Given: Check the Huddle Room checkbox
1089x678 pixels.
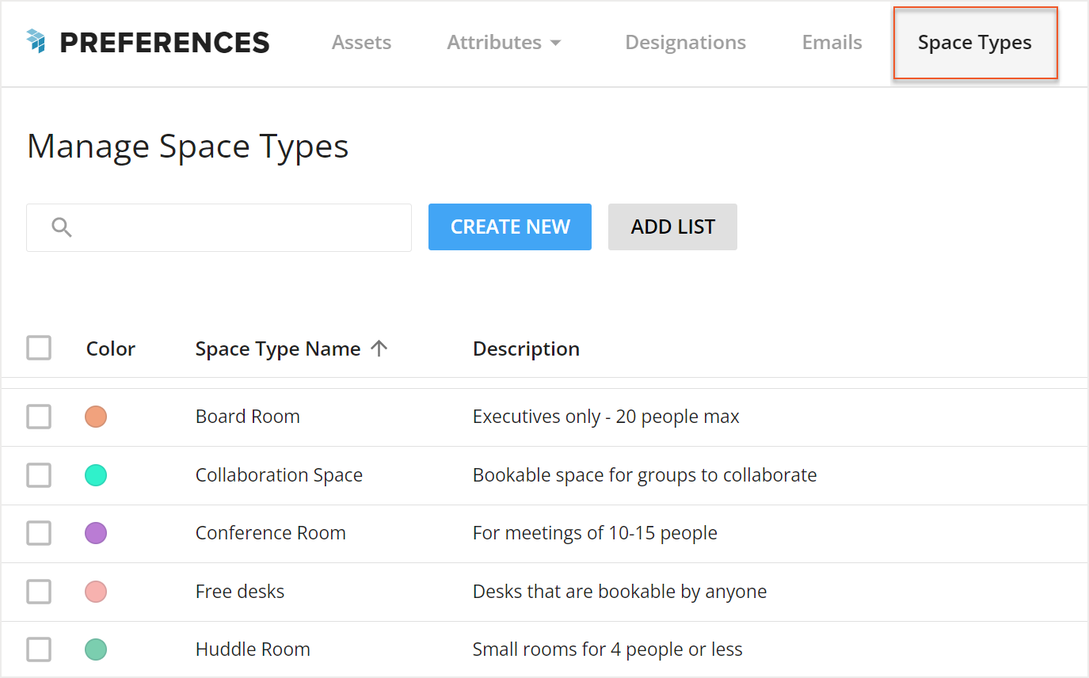Looking at the screenshot, I should click(x=38, y=649).
